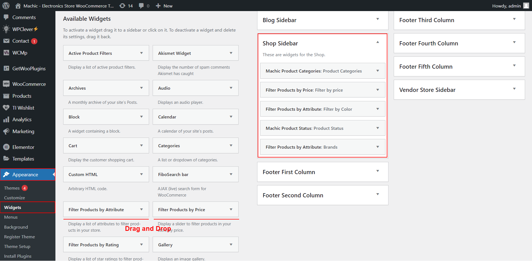
Task: Open the admin avatar icon
Action: [526, 6]
